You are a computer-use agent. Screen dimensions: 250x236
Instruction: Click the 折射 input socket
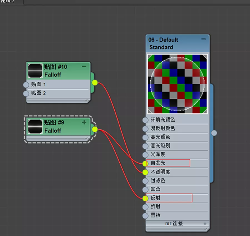tap(145, 207)
